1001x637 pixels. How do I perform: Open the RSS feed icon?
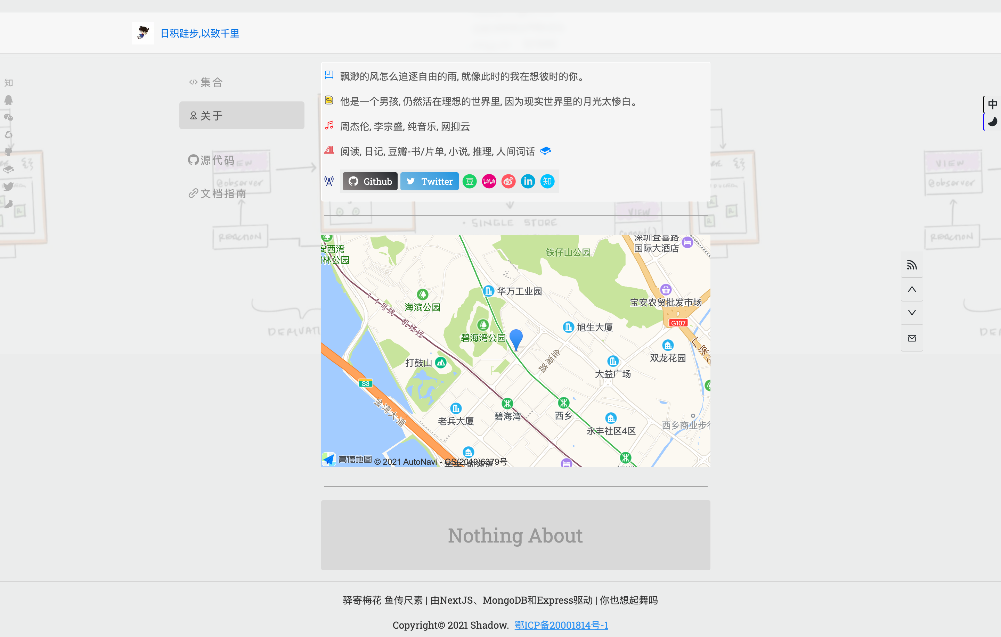coord(912,265)
